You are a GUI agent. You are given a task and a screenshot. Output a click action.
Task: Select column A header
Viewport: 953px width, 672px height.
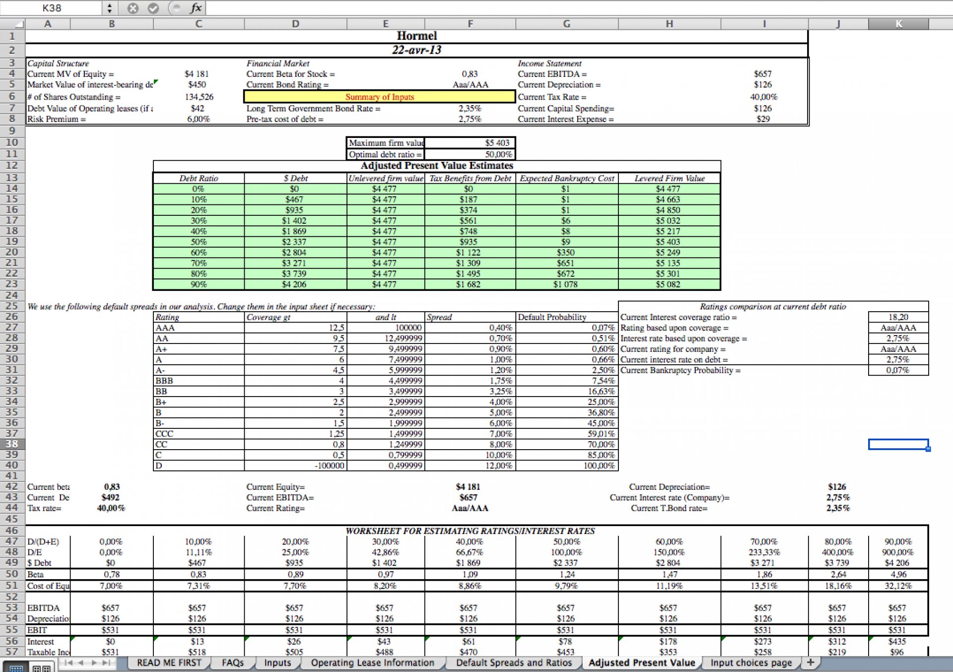[x=48, y=24]
